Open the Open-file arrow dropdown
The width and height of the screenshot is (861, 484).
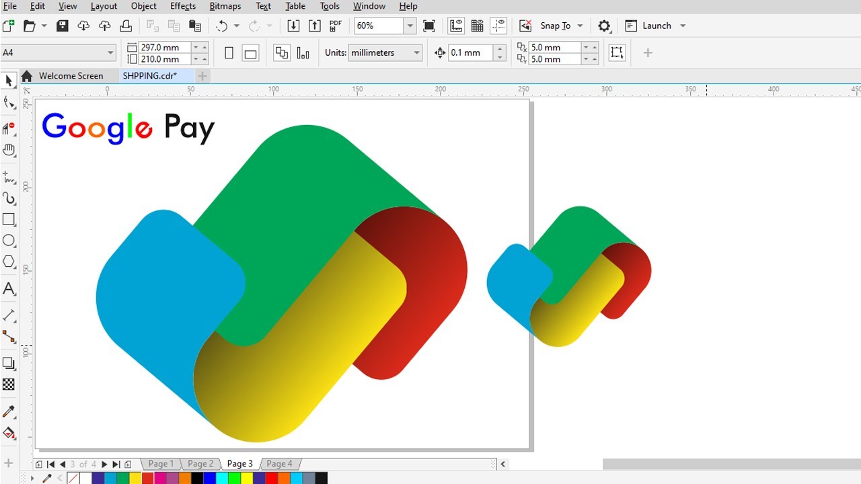tap(44, 26)
